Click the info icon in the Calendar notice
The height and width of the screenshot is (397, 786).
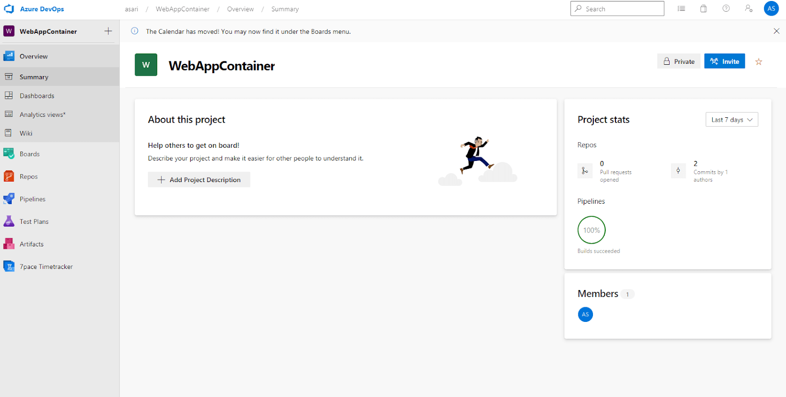[135, 31]
